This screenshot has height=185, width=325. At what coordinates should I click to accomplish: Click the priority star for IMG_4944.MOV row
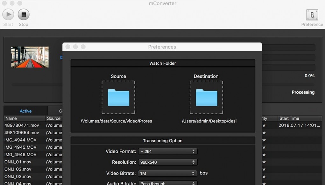[x=264, y=140]
